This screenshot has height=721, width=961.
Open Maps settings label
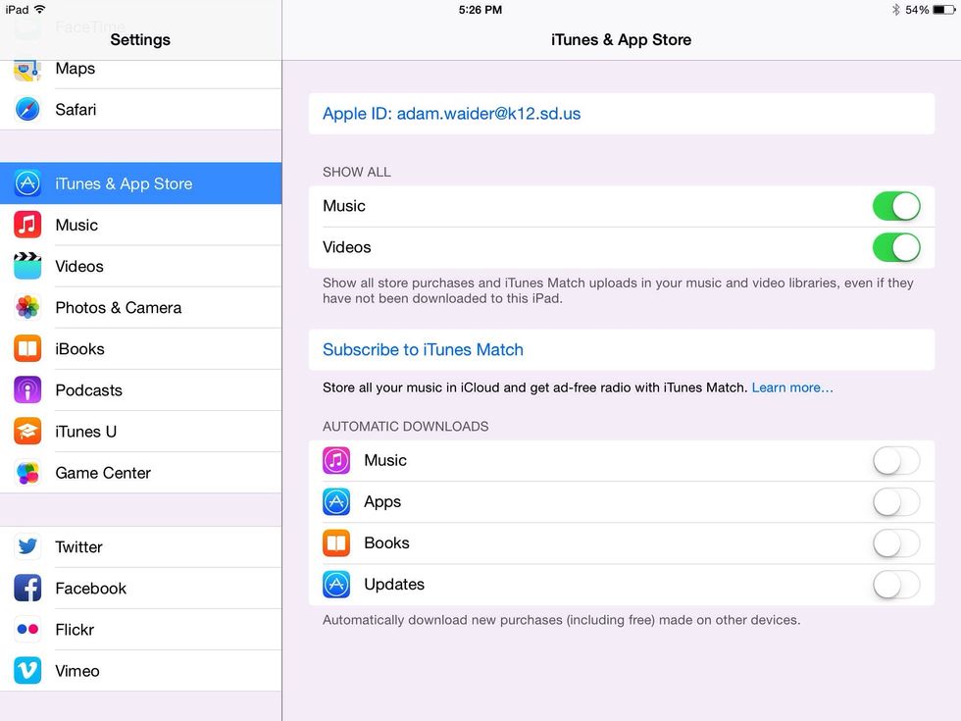coord(75,68)
